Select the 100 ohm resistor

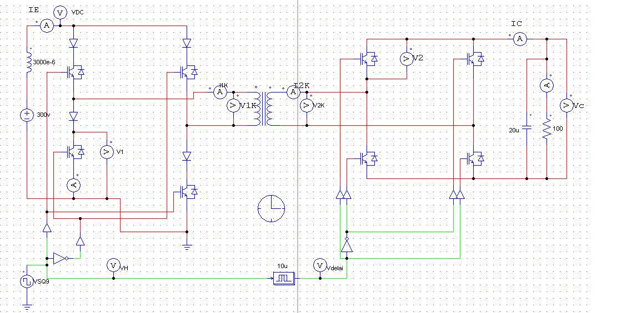click(x=546, y=129)
